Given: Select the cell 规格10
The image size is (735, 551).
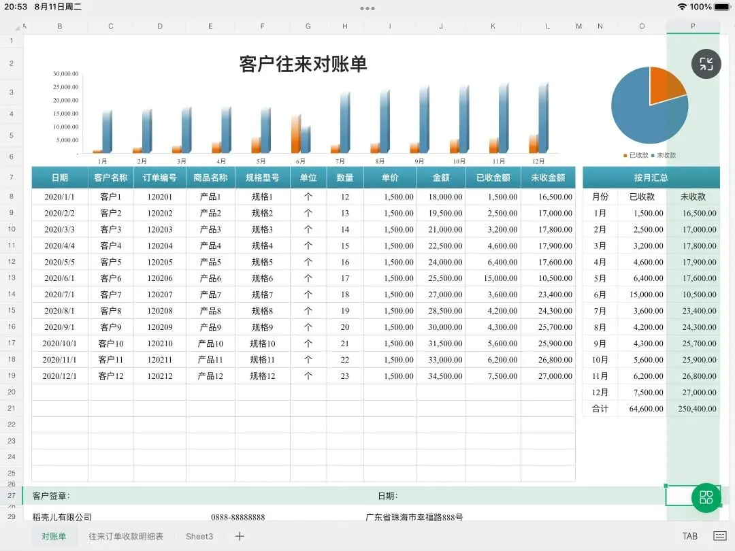Looking at the screenshot, I should [263, 344].
